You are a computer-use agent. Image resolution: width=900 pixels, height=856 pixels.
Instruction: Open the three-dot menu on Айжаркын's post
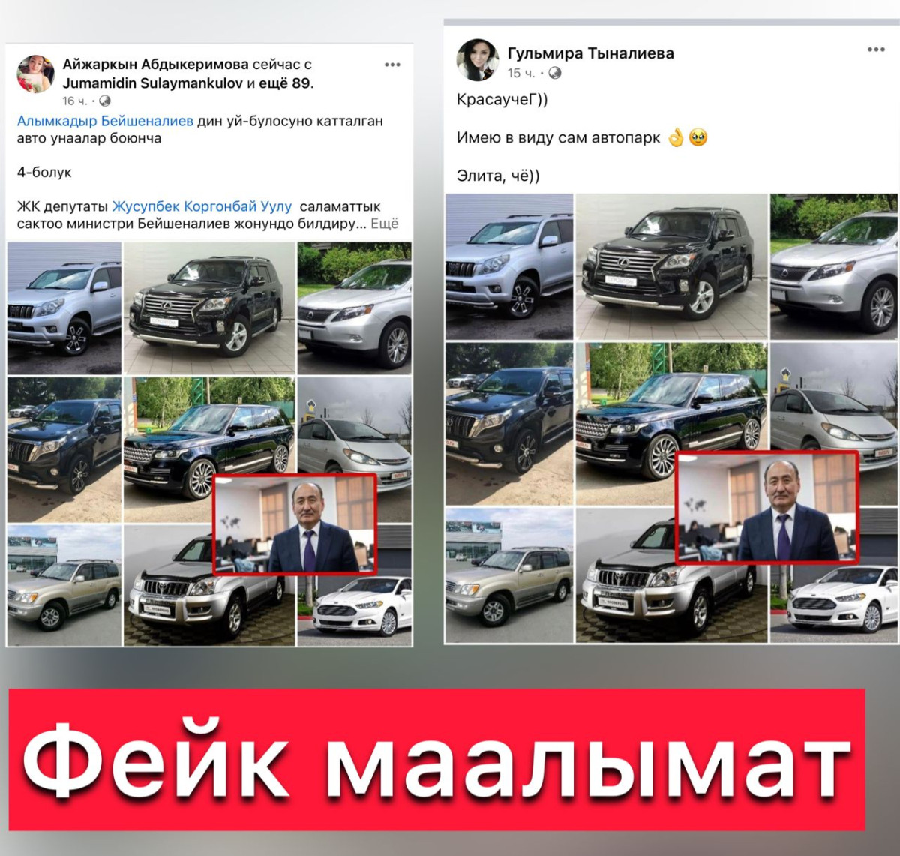392,65
